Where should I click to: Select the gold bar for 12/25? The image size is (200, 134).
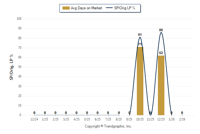click(161, 85)
